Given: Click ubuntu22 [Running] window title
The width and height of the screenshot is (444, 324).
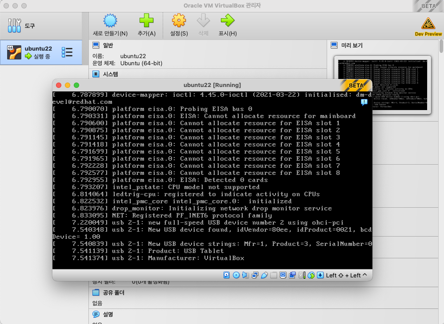Looking at the screenshot, I should coord(212,85).
